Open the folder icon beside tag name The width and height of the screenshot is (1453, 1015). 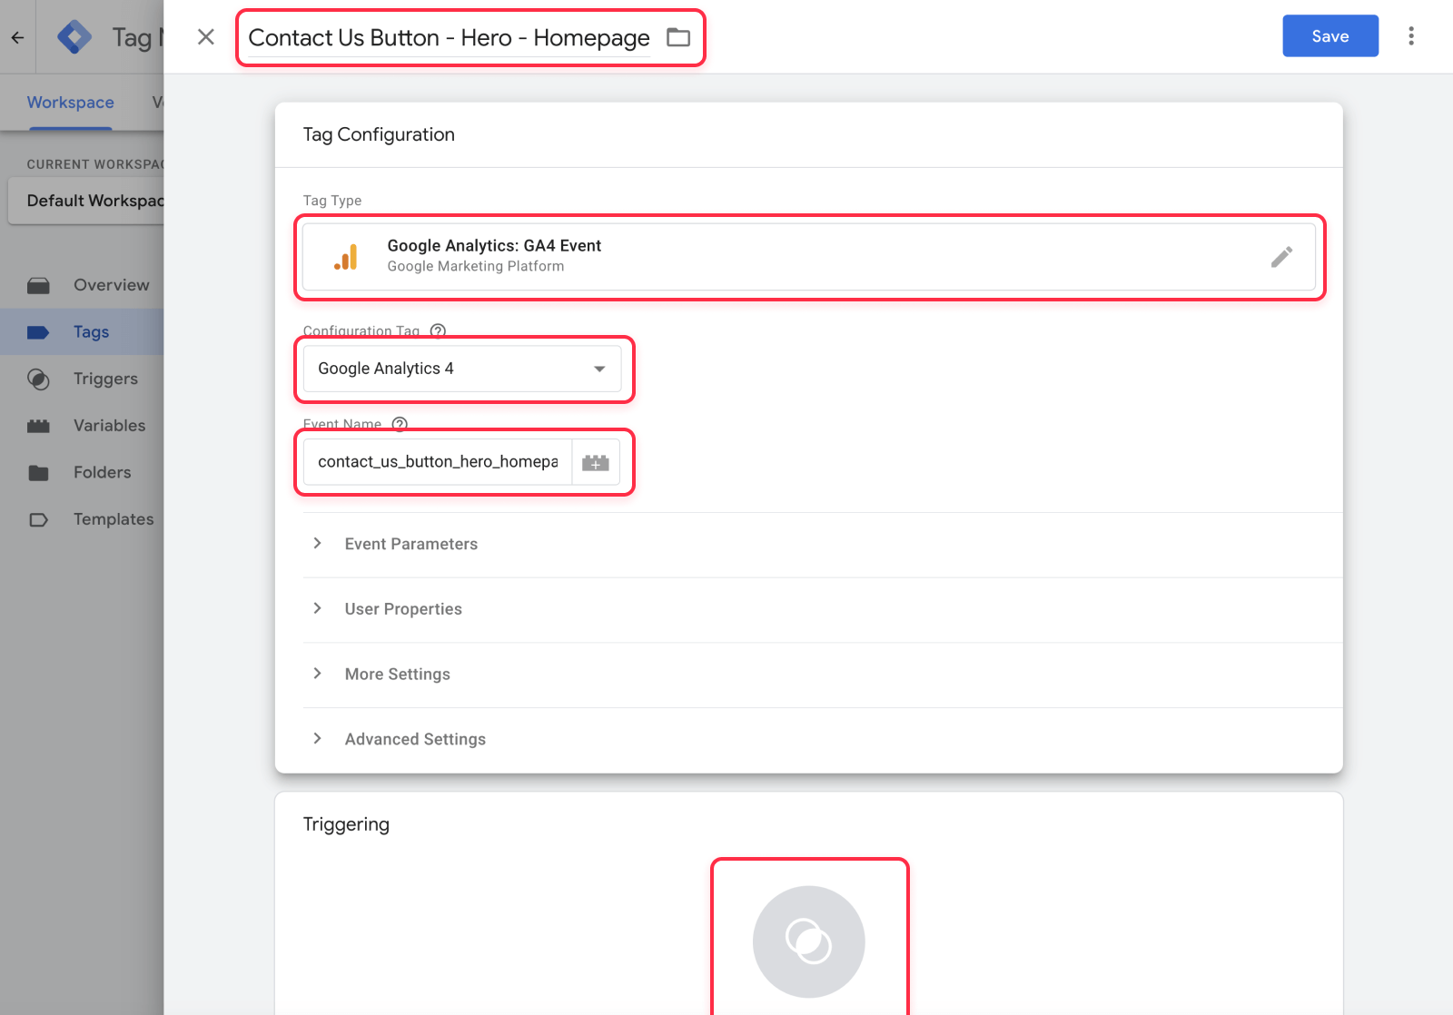pyautogui.click(x=678, y=37)
